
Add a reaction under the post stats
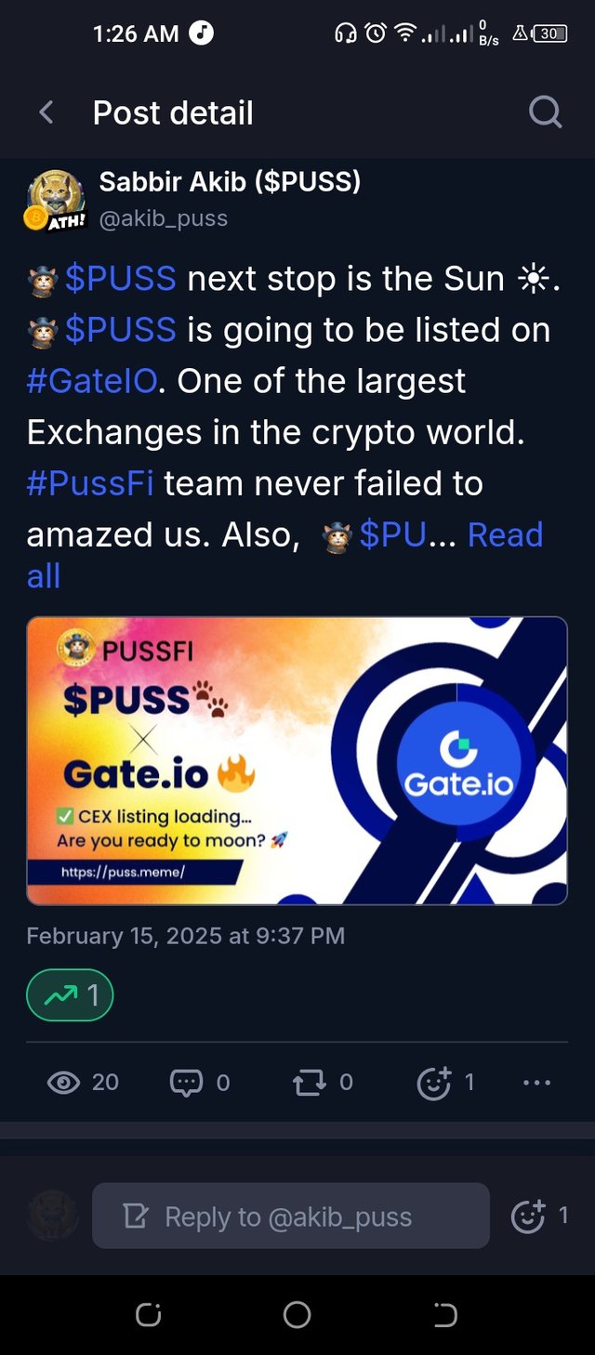pos(434,1083)
